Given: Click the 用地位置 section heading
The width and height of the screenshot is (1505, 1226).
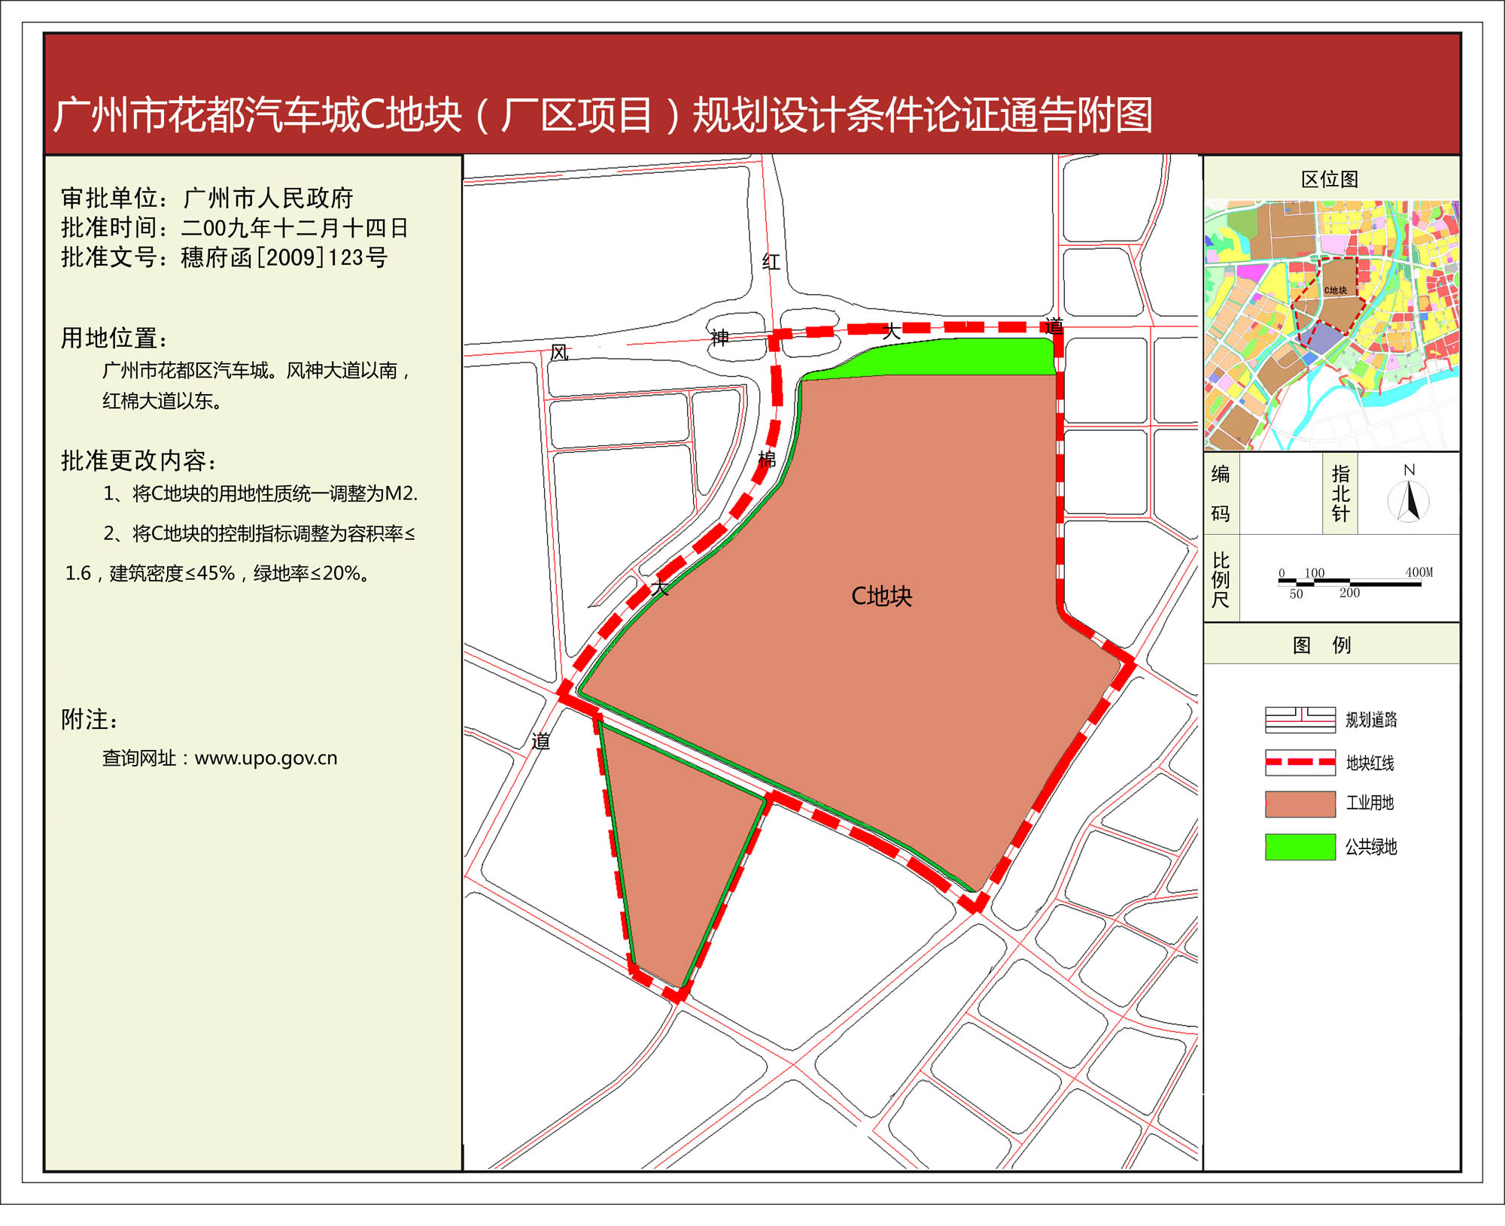Looking at the screenshot, I should [x=114, y=338].
